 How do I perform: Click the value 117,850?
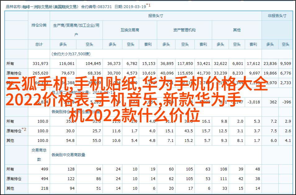click(x=185, y=64)
